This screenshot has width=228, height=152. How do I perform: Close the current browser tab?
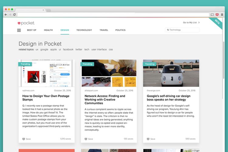(x=43, y=10)
